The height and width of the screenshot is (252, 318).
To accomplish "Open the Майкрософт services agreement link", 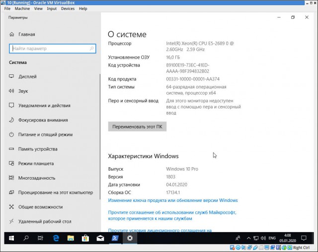I will (172, 215).
